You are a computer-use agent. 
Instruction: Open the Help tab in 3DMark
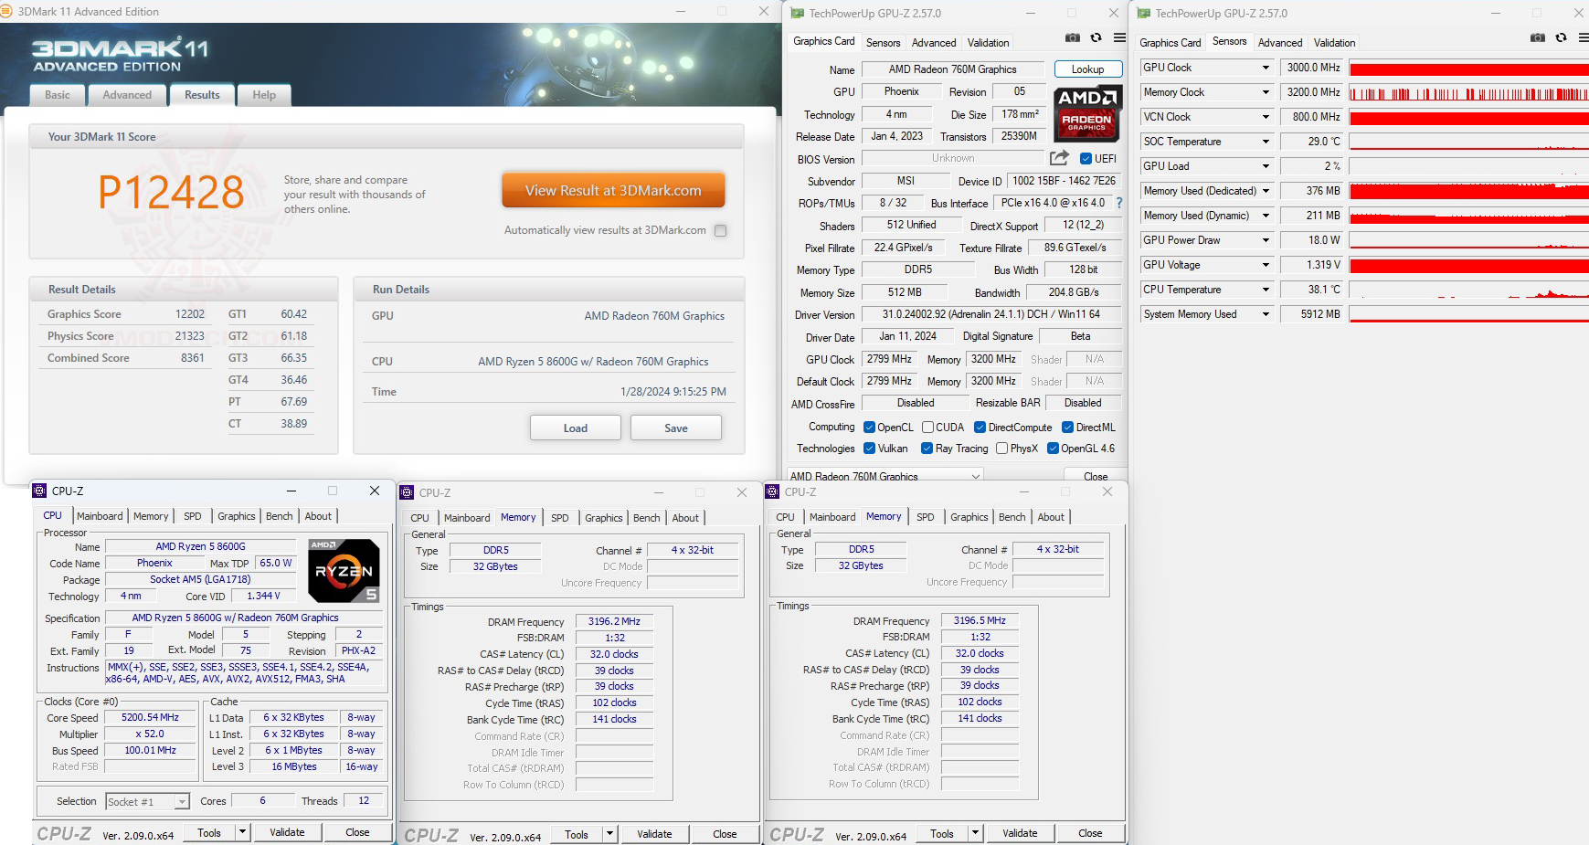pyautogui.click(x=264, y=95)
